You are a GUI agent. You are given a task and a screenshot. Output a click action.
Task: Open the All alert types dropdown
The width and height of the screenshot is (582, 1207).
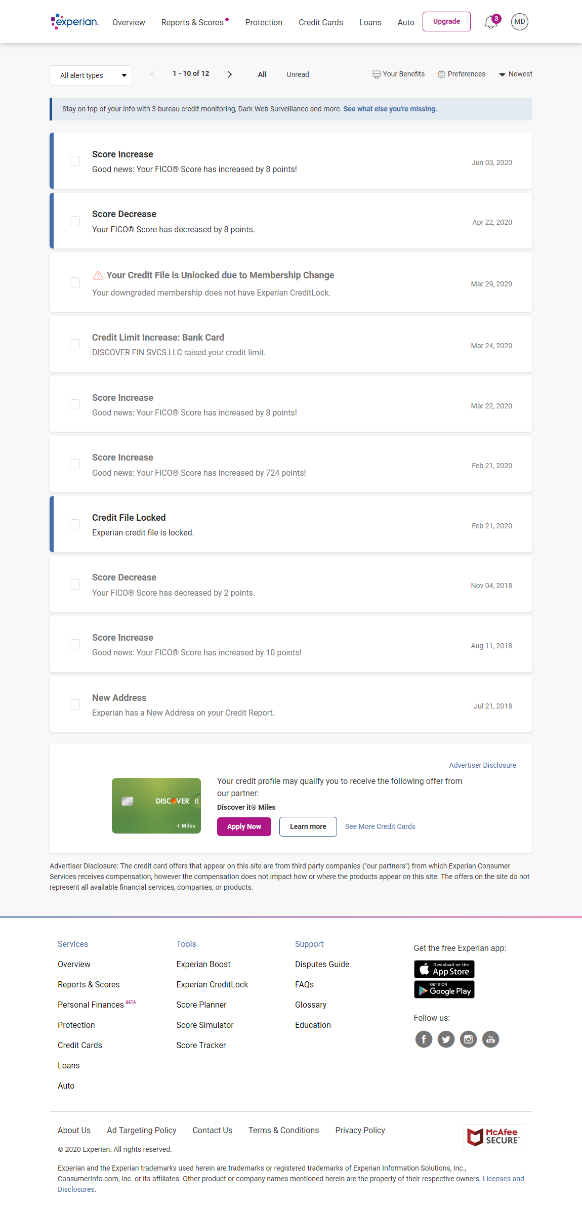click(x=91, y=75)
